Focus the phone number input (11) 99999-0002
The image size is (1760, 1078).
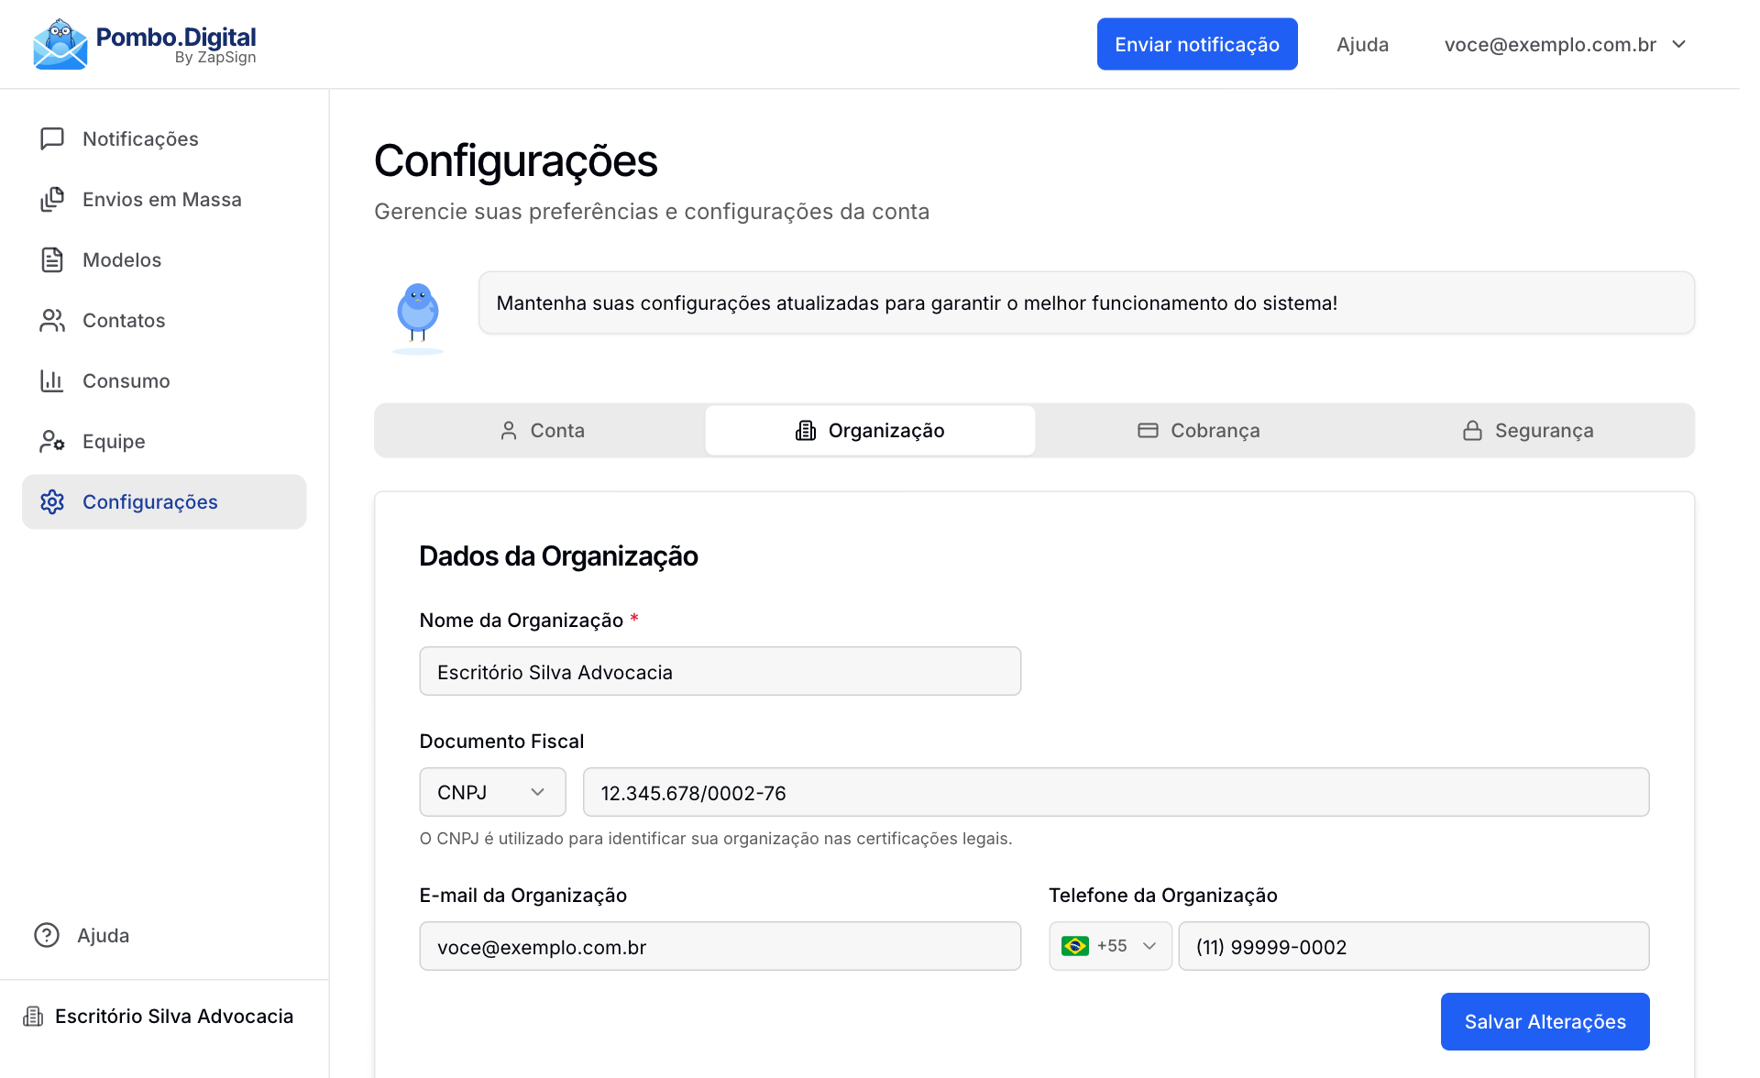coord(1413,946)
